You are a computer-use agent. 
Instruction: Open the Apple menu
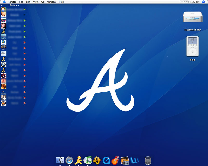click(x=4, y=2)
